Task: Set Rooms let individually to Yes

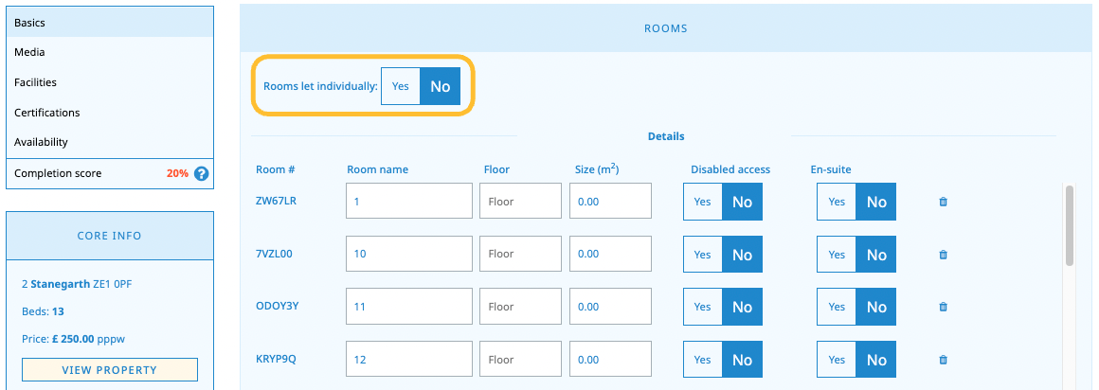Action: (401, 86)
